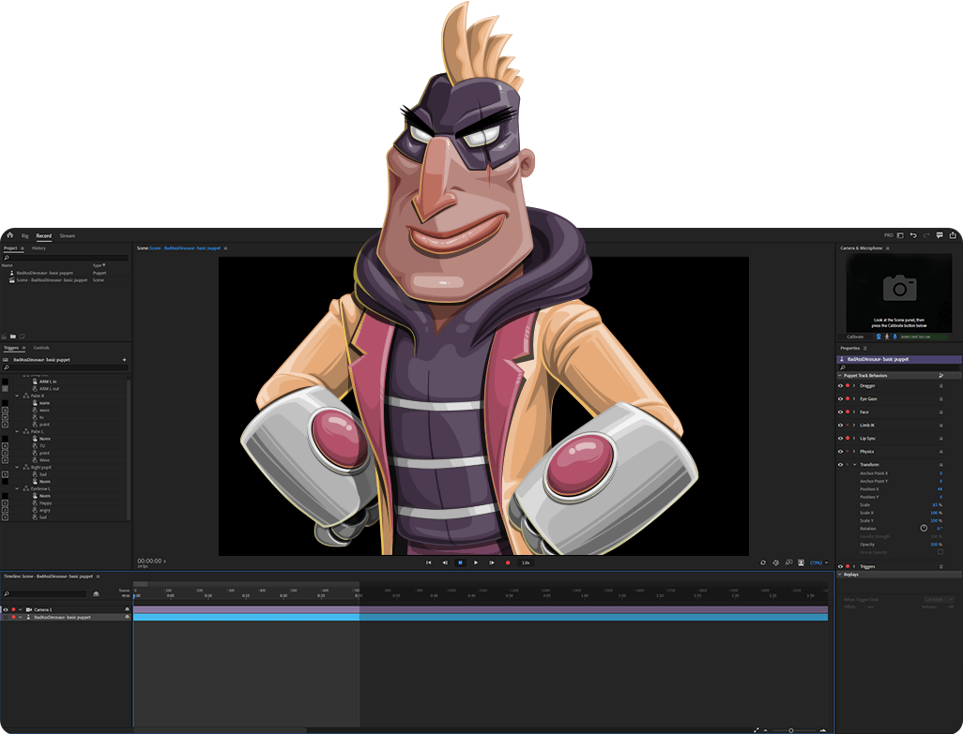The height and width of the screenshot is (734, 963).
Task: Toggle visibility of the Face behavior
Action: coord(839,412)
